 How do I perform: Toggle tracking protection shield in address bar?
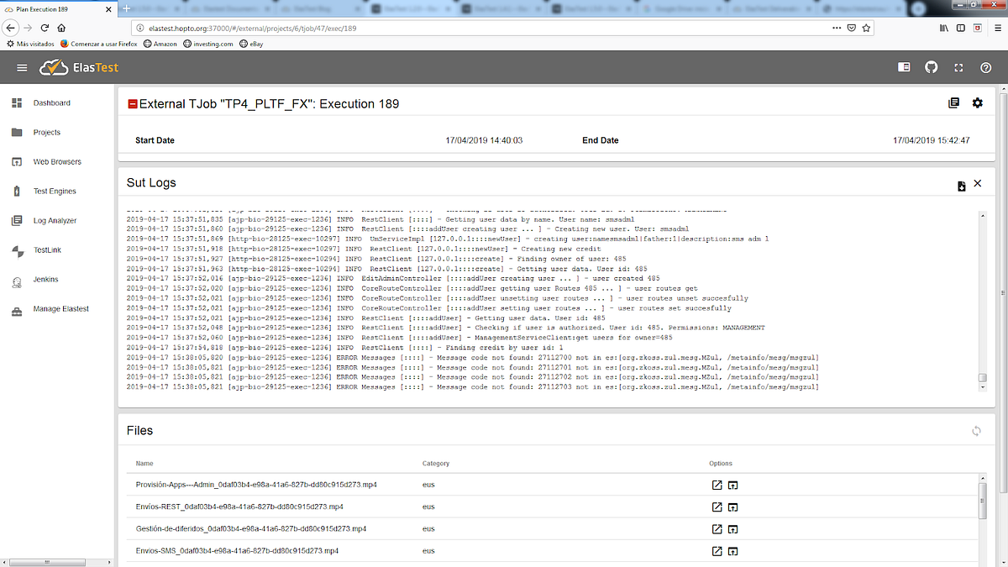point(851,27)
